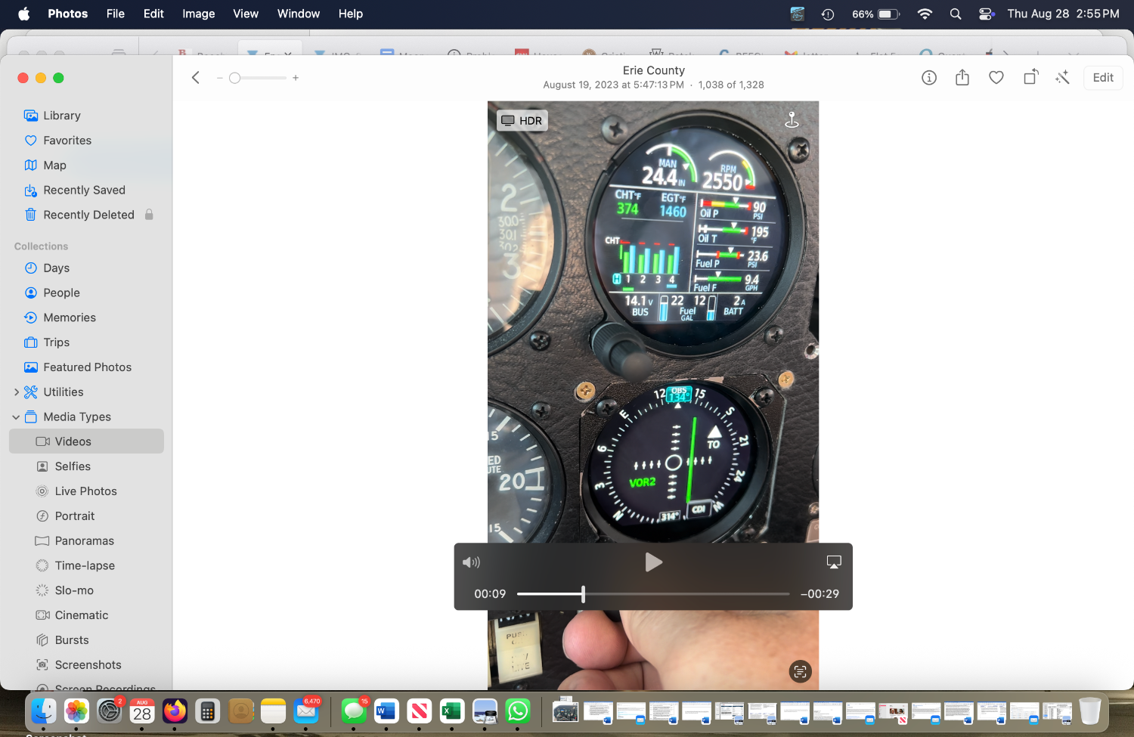Open the Photos app menu

pyautogui.click(x=68, y=14)
